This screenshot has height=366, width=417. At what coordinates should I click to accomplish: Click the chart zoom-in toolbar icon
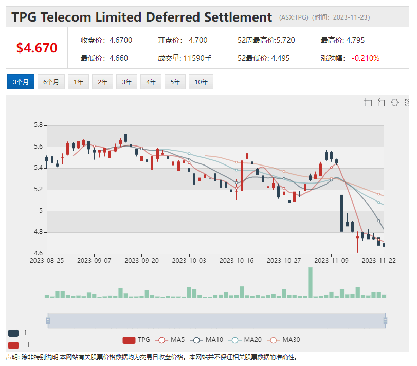coord(368,102)
